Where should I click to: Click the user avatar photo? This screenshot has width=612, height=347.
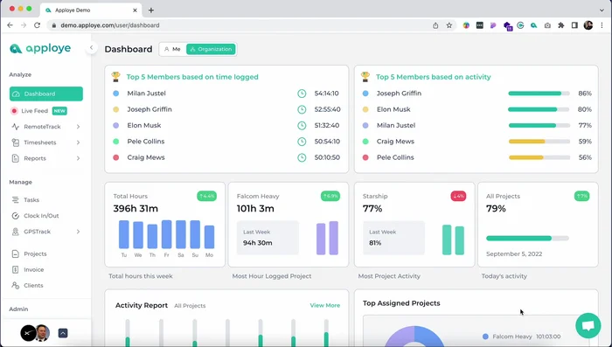(x=42, y=333)
